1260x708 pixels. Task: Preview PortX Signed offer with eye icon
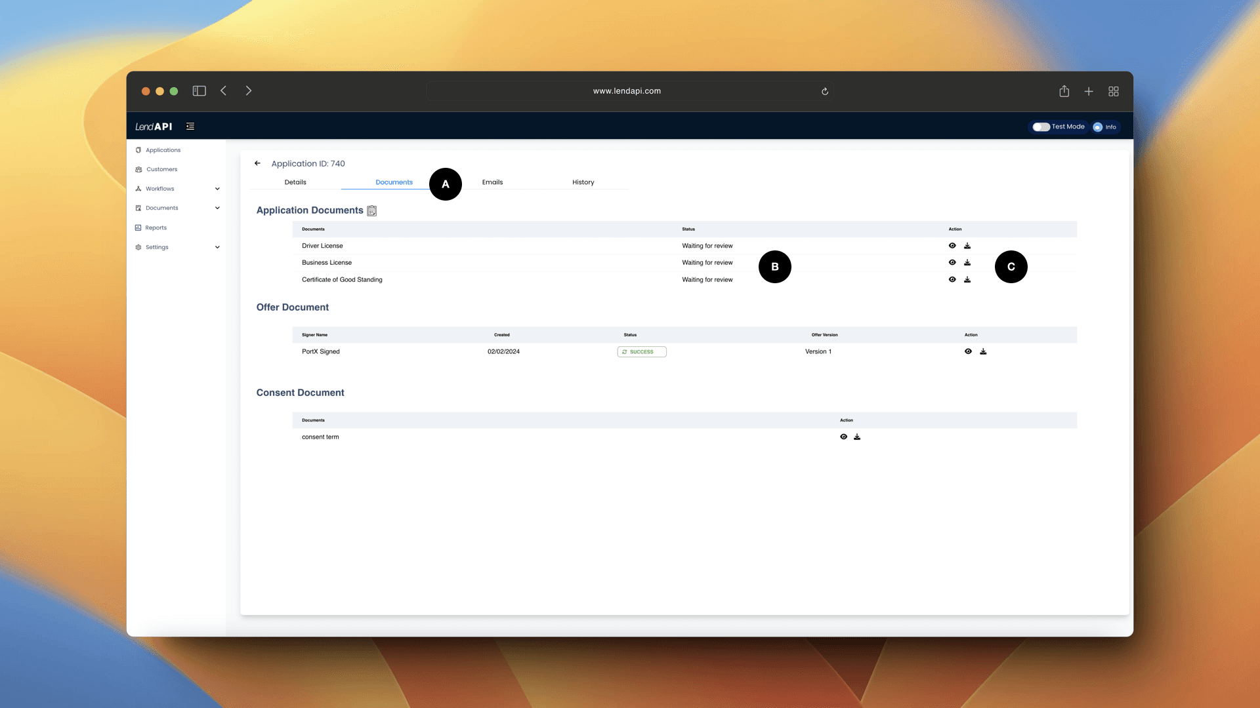[x=968, y=352]
